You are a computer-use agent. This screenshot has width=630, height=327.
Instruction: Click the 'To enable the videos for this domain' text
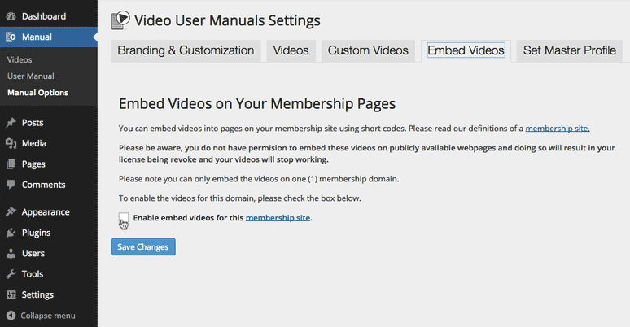[240, 198]
